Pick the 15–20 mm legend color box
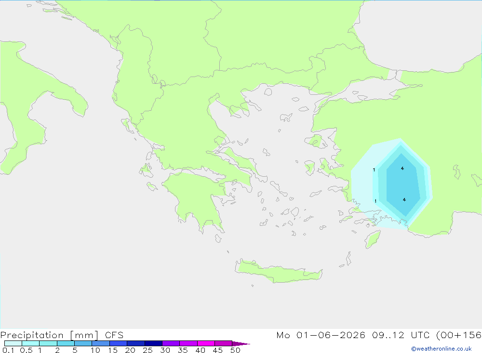 [119, 343]
